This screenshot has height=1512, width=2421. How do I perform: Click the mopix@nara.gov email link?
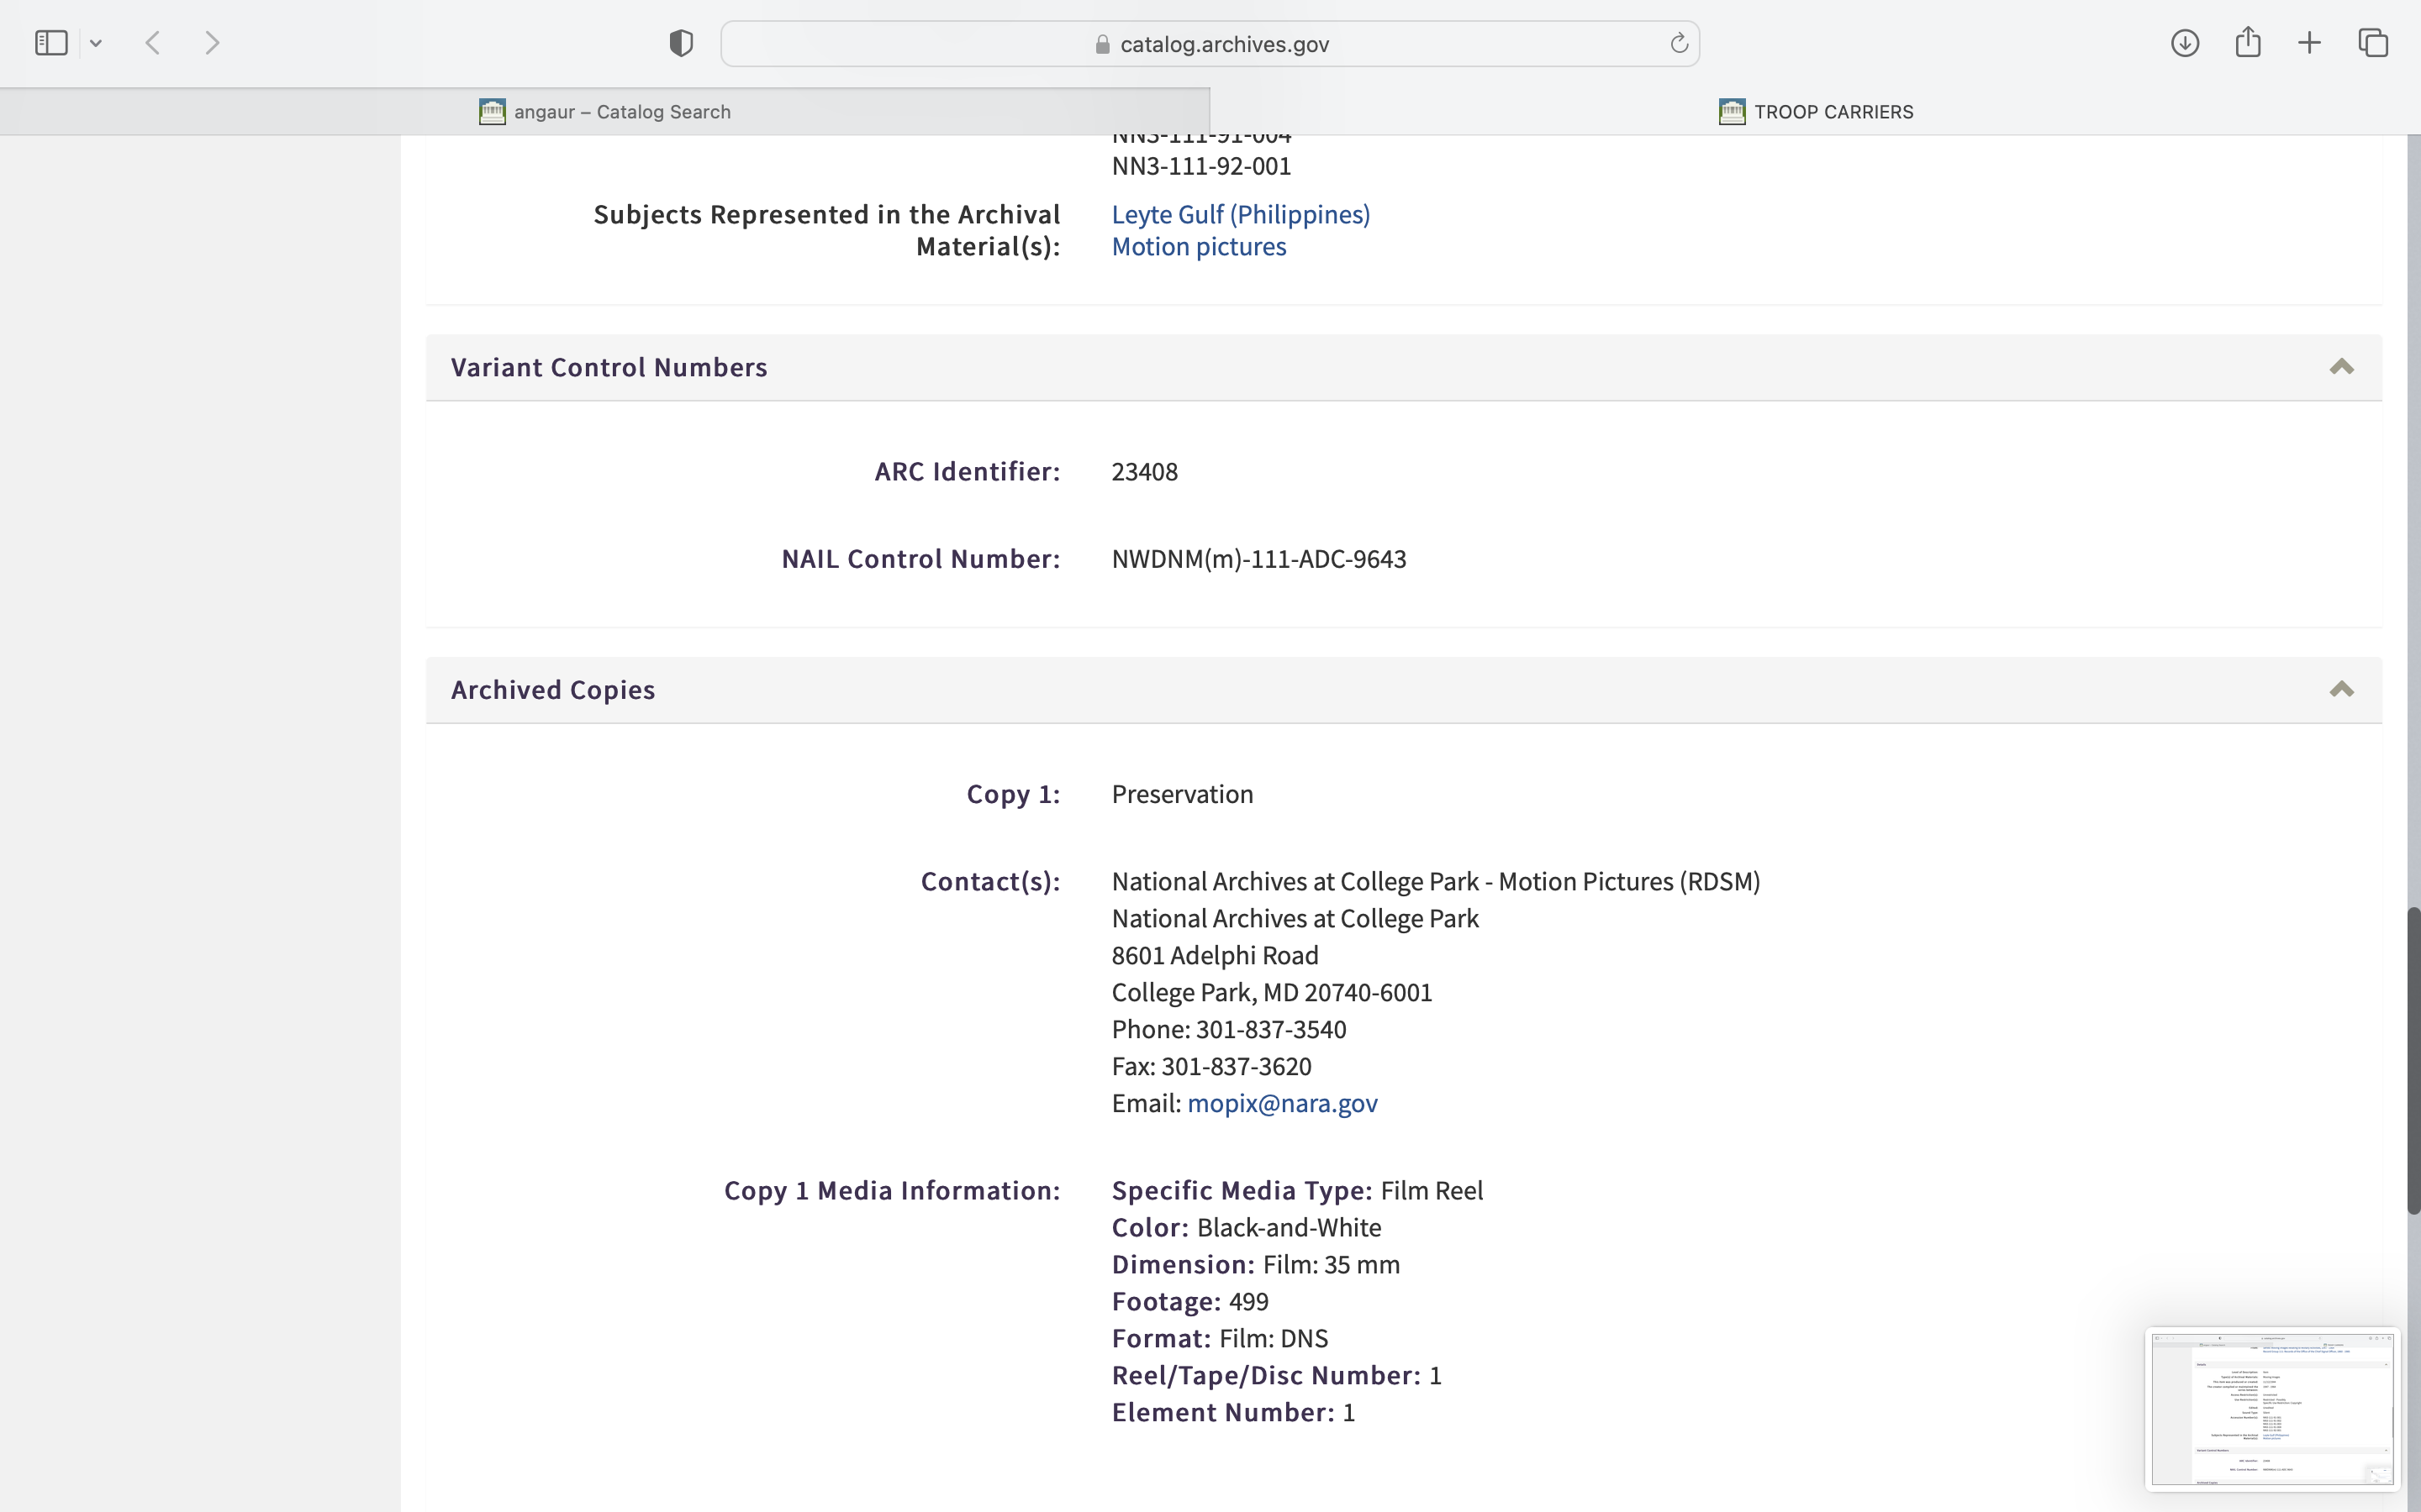(x=1281, y=1103)
